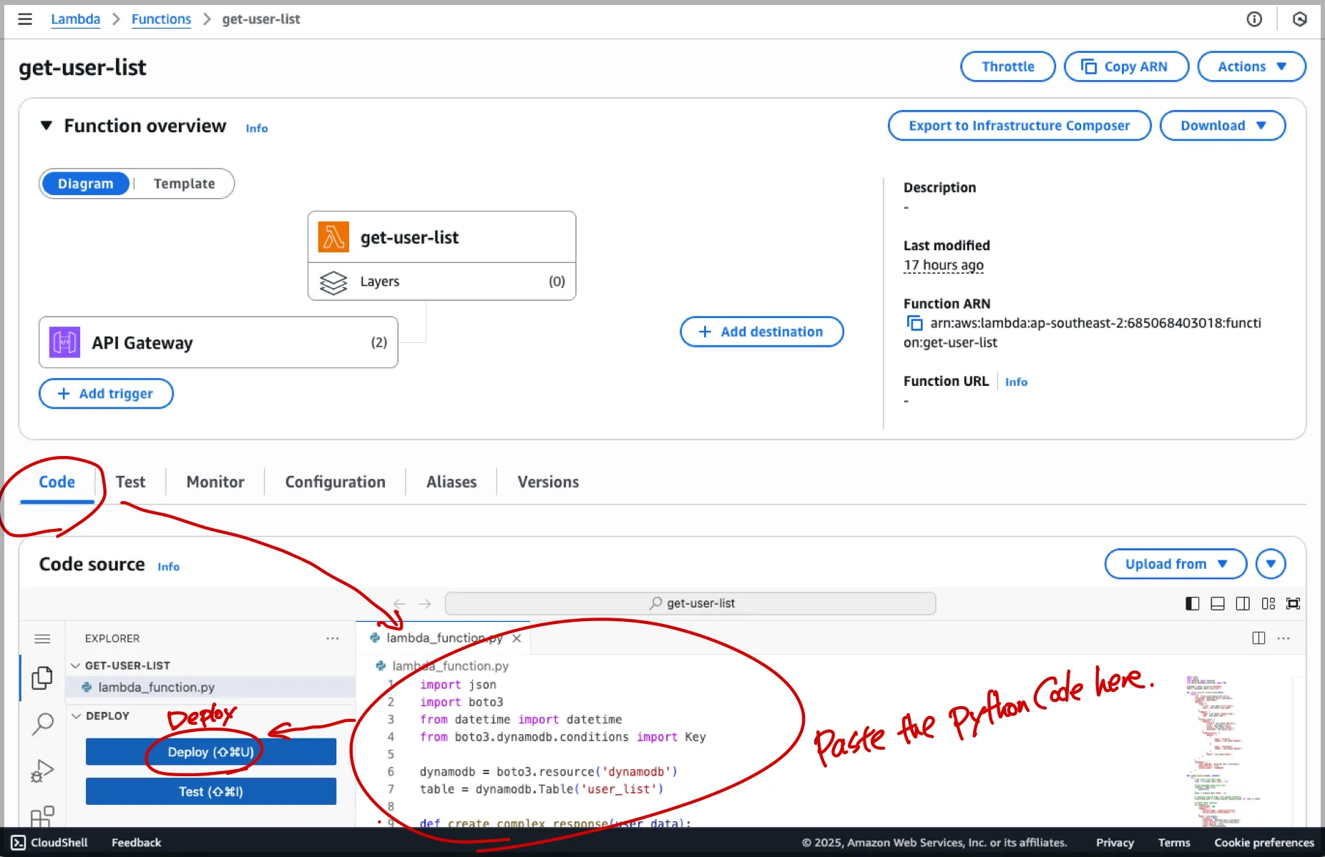Open Info link next to Code source
The width and height of the screenshot is (1325, 857).
(169, 567)
